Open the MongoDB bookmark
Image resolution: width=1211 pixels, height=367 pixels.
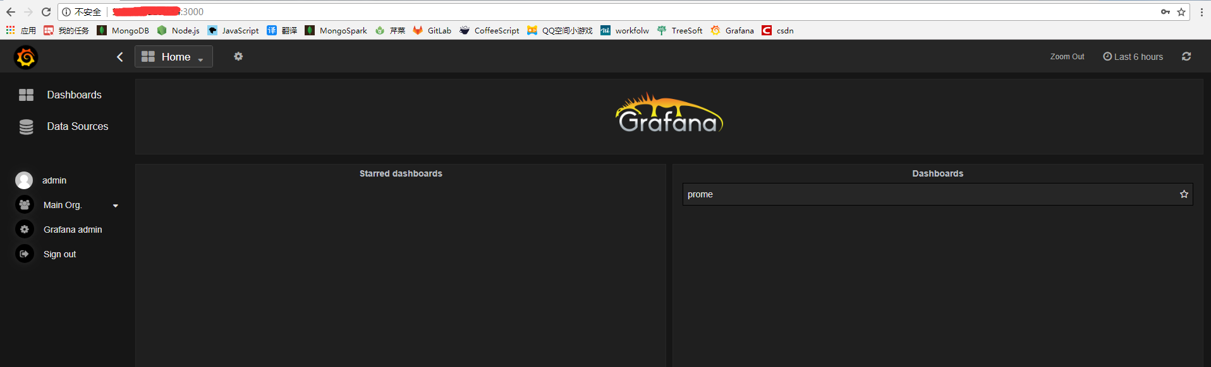[123, 30]
